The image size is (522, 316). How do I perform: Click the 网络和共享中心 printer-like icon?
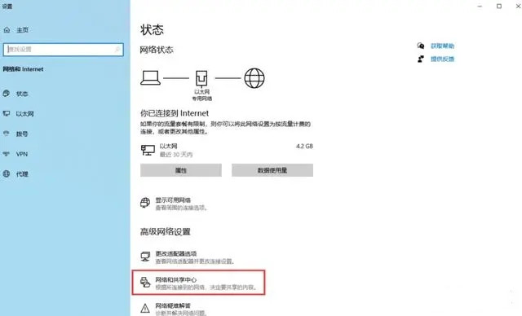(x=145, y=282)
